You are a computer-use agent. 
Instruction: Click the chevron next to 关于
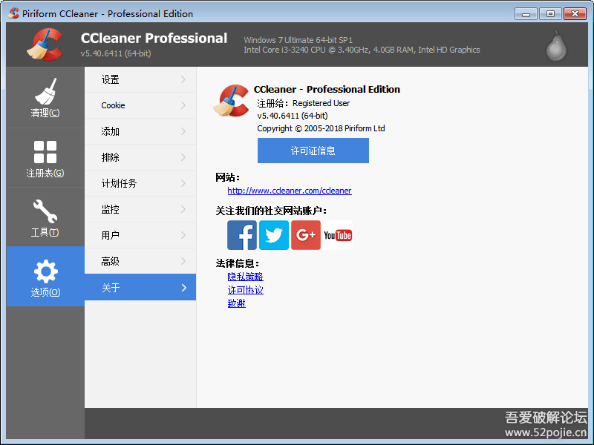(x=183, y=288)
